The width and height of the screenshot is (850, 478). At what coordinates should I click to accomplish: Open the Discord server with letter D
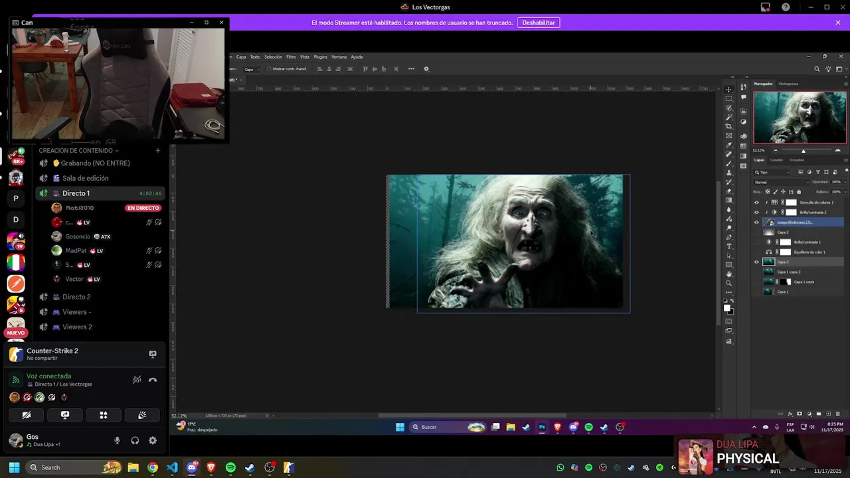[x=16, y=220]
